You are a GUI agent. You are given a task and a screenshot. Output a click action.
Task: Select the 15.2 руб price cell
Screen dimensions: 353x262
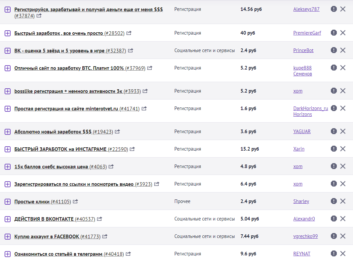click(250, 149)
